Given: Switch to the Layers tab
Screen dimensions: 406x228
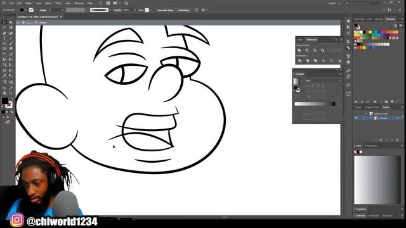Looking at the screenshot, I should (386, 107).
